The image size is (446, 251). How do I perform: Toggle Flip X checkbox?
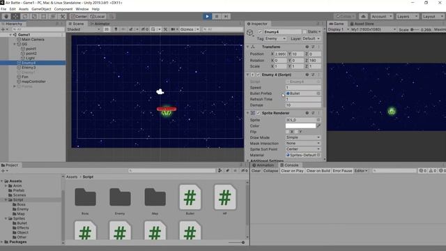tap(287, 132)
